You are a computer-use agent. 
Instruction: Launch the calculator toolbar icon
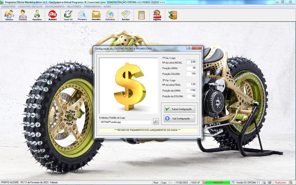click(141, 15)
